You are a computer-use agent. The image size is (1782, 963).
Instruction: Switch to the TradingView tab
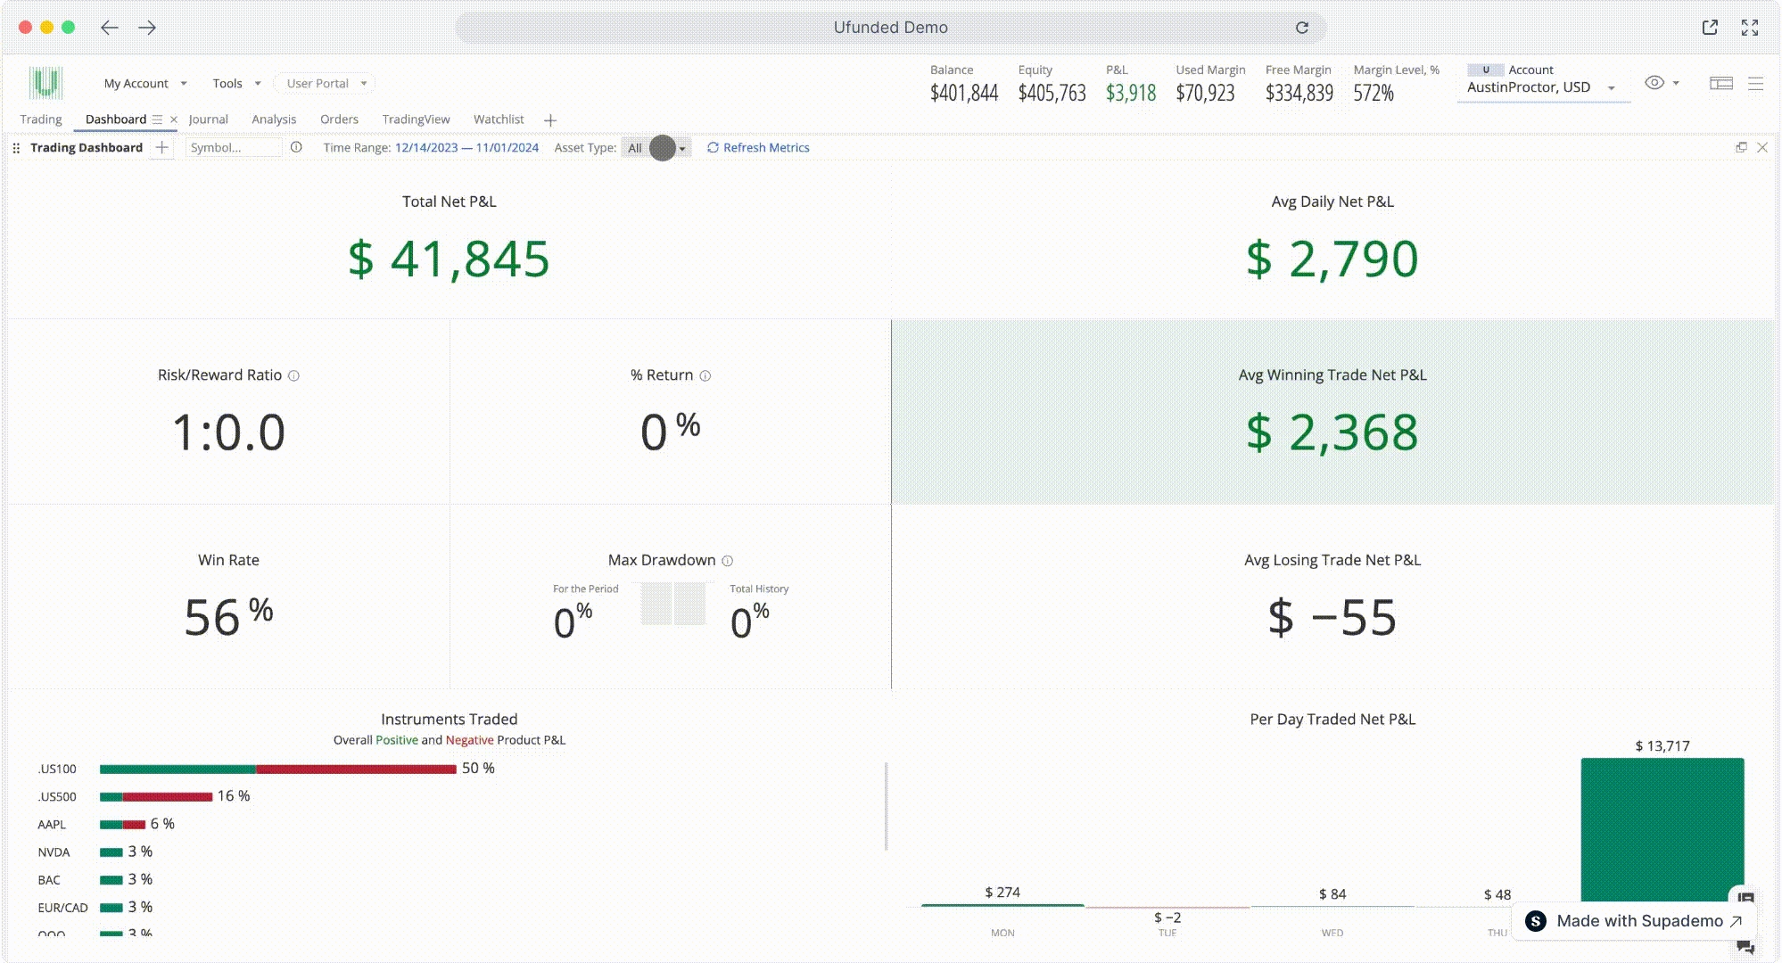click(x=416, y=119)
